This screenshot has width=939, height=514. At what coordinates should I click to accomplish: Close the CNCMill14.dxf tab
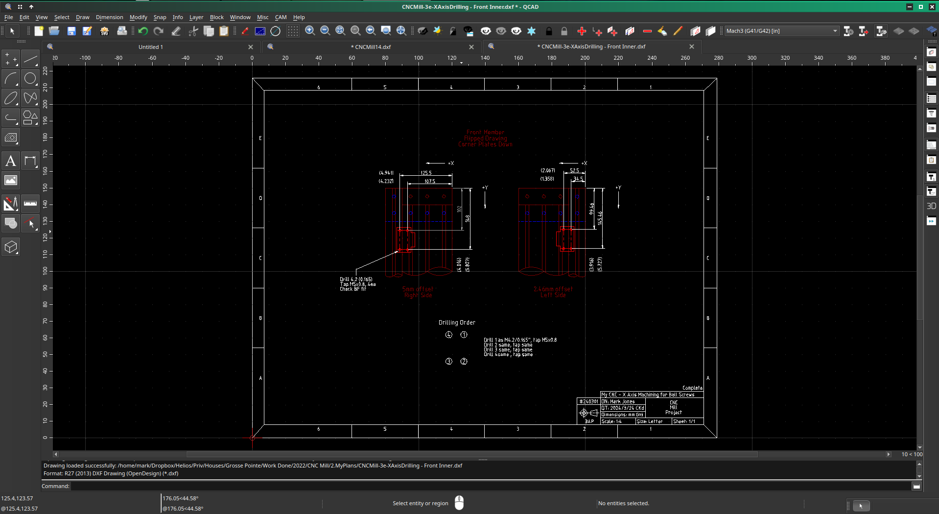click(x=471, y=47)
